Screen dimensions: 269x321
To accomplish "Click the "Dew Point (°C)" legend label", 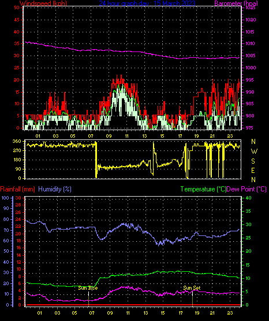I will click(x=246, y=189).
